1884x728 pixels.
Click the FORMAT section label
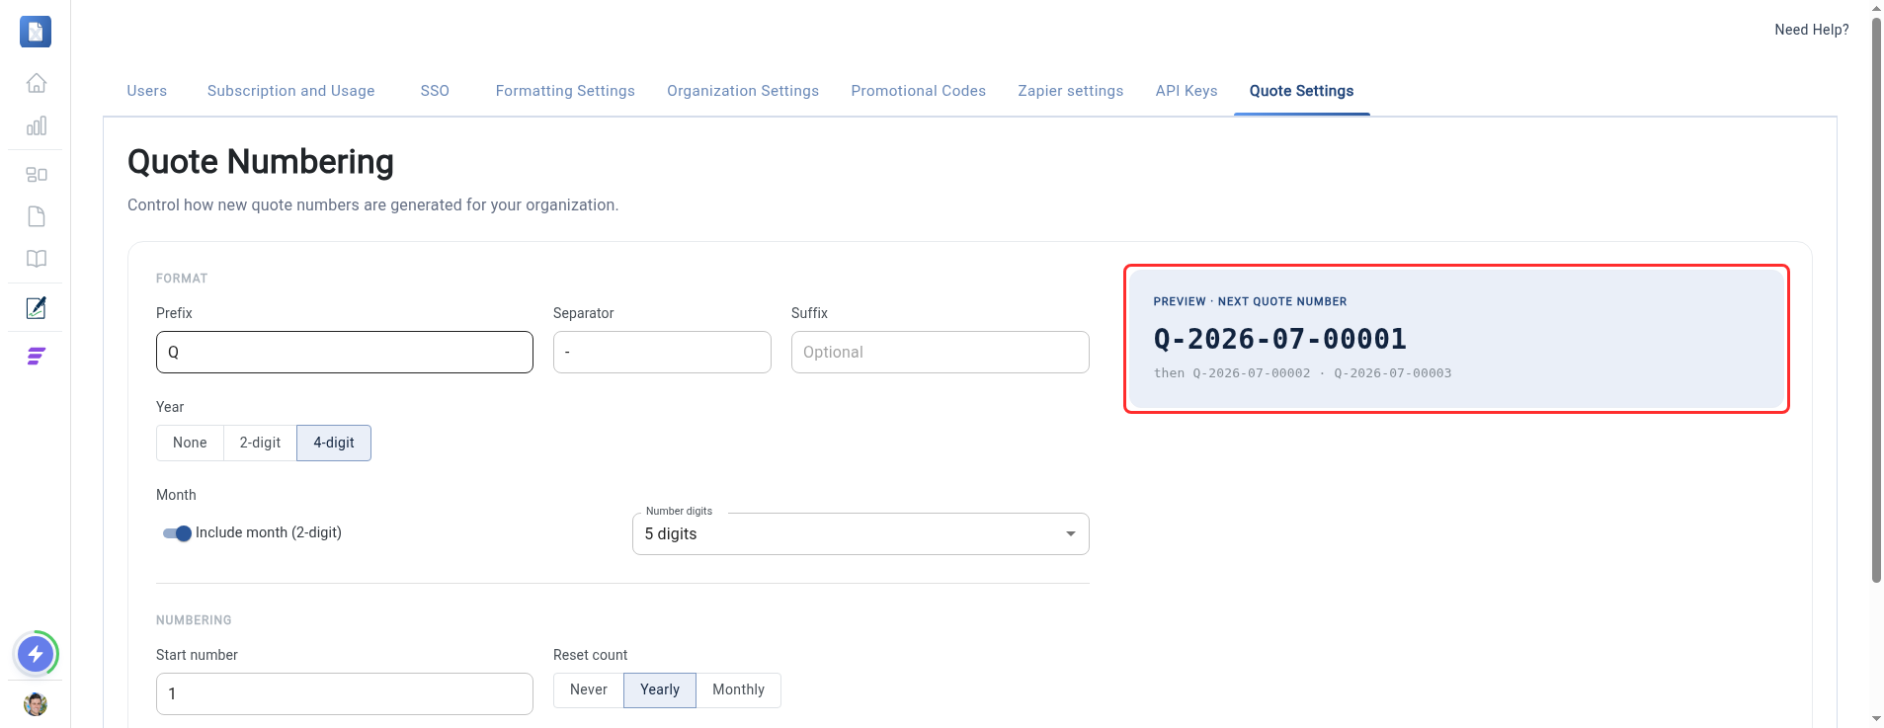[182, 279]
